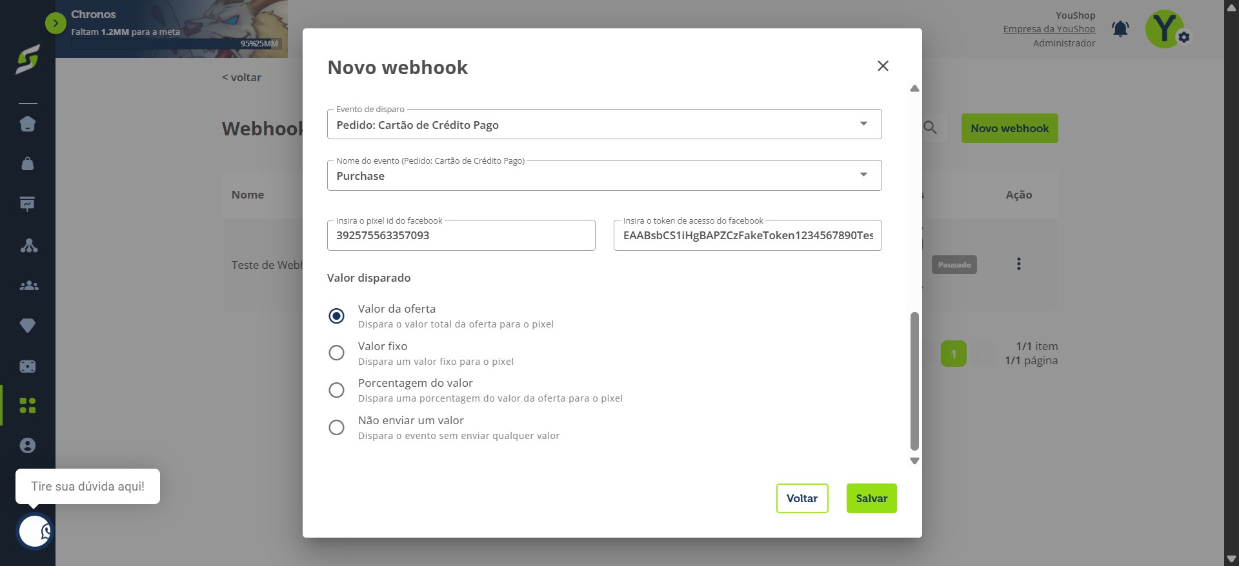Open the wallet sidebar icon
Viewport: 1239px width, 566px height.
pos(28,366)
